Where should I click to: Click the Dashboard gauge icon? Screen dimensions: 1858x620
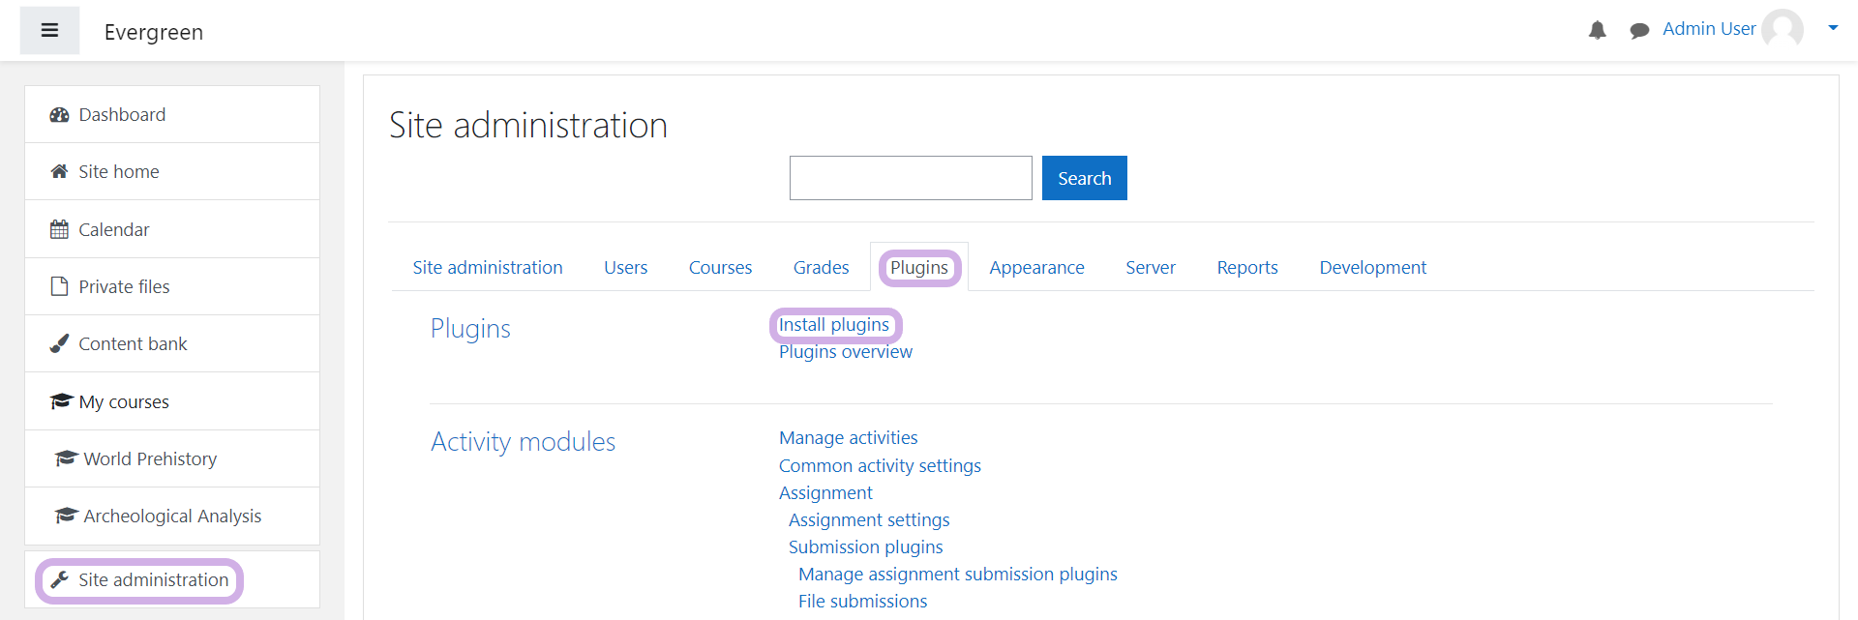(x=59, y=115)
